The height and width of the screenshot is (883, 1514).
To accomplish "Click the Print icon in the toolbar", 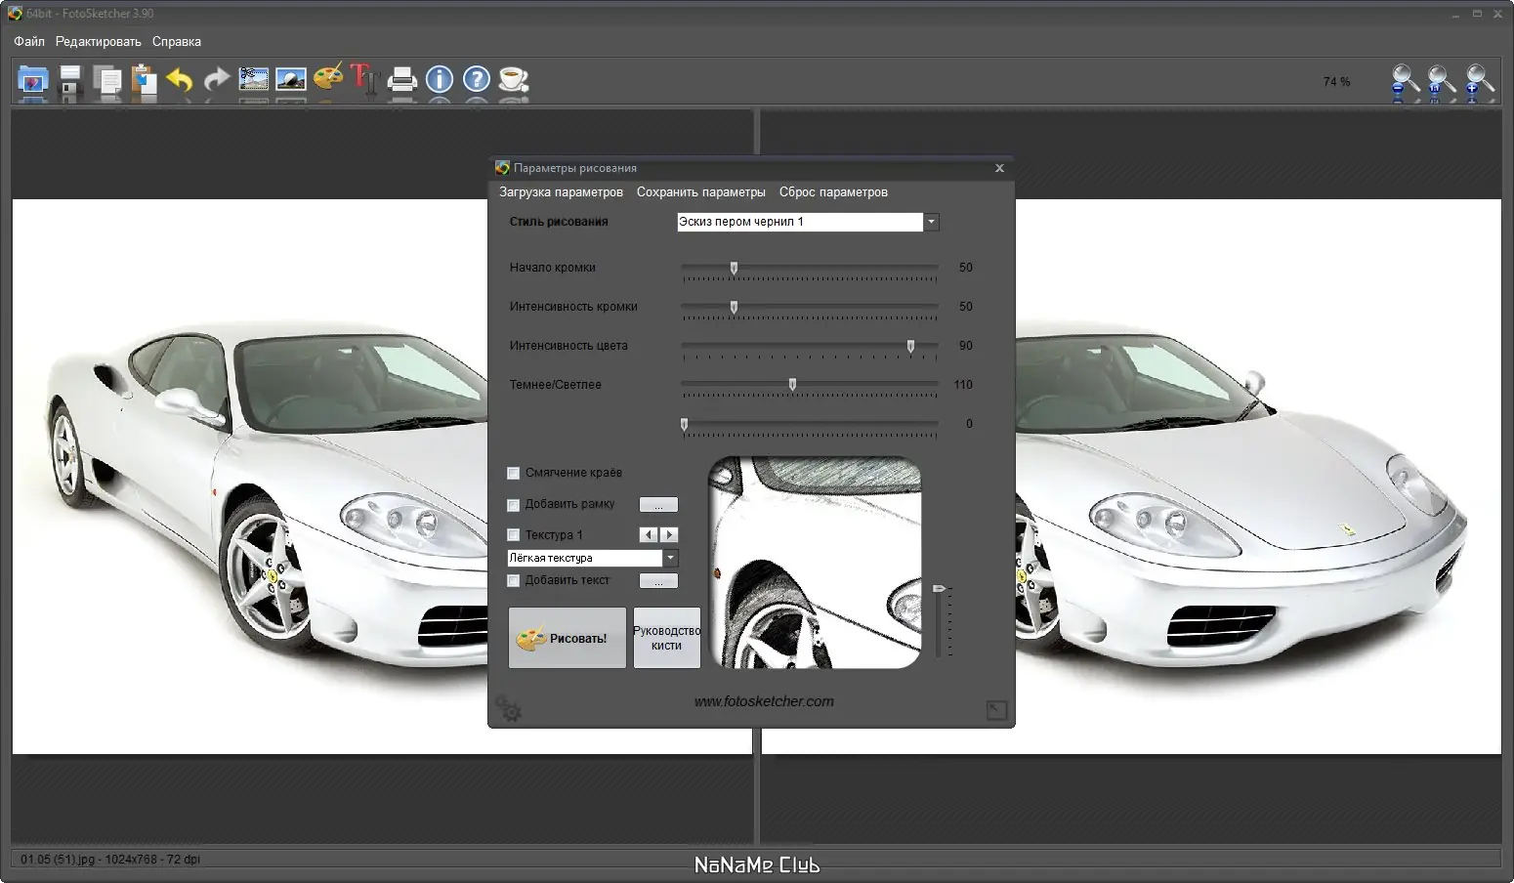I will tap(401, 79).
